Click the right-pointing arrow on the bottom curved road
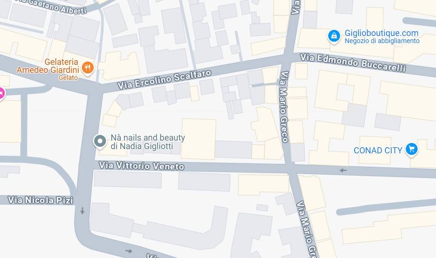The image size is (436, 258). point(129,251)
